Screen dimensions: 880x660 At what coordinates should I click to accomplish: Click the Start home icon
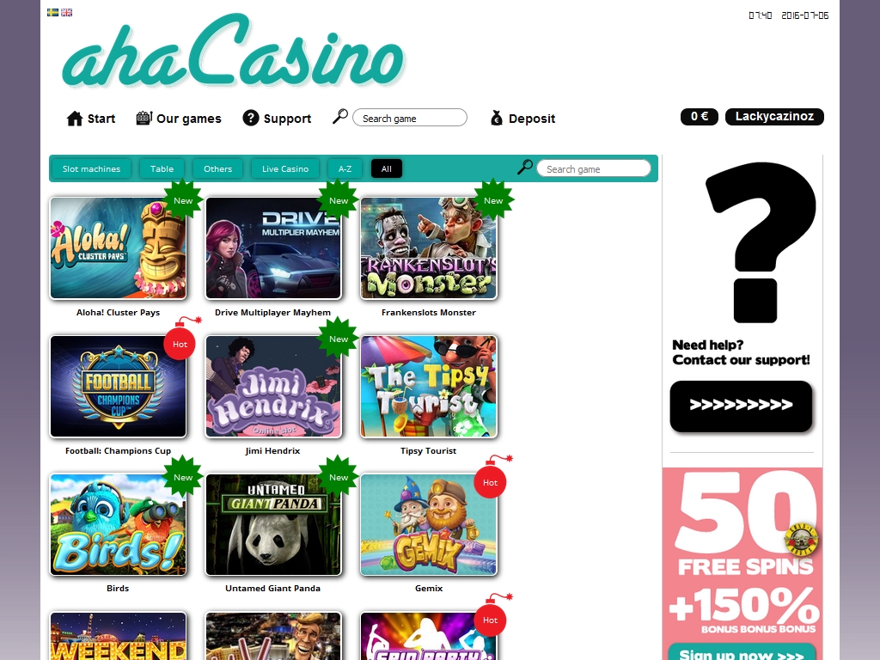pos(75,119)
